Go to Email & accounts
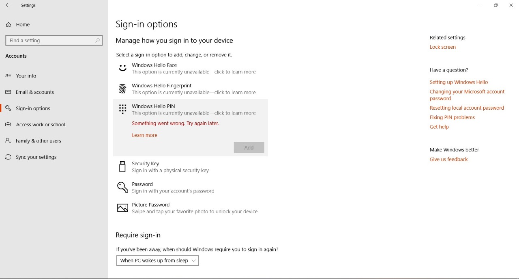This screenshot has height=279, width=519. 54,92
